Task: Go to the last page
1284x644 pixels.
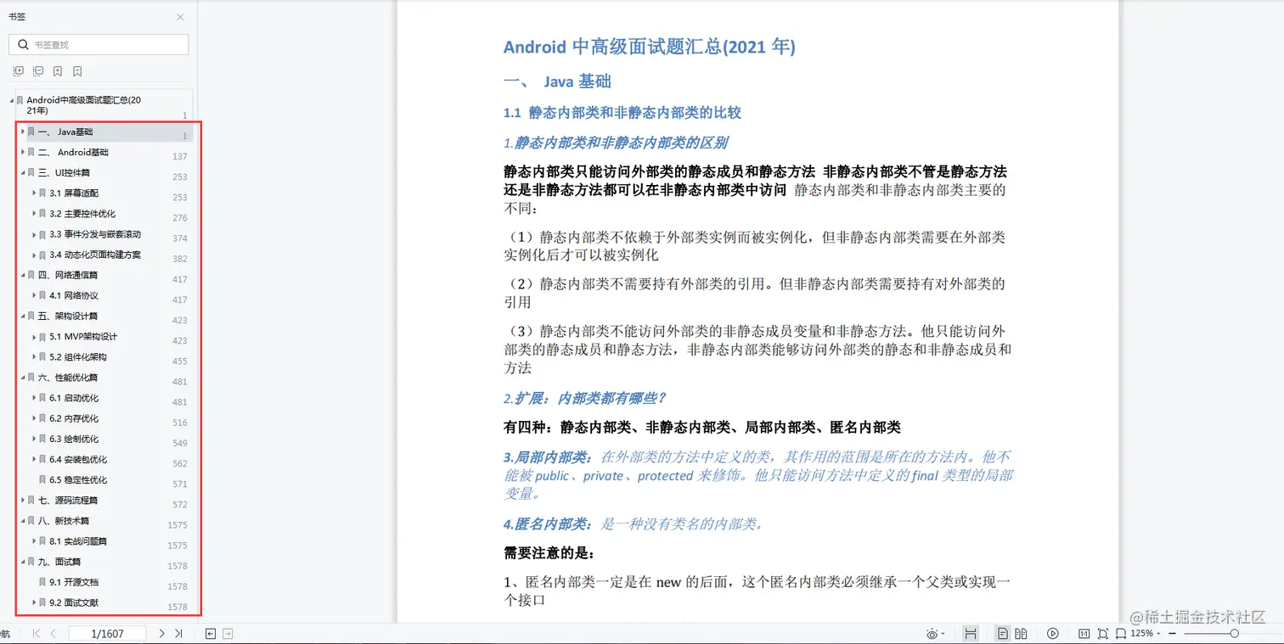Action: tap(180, 632)
